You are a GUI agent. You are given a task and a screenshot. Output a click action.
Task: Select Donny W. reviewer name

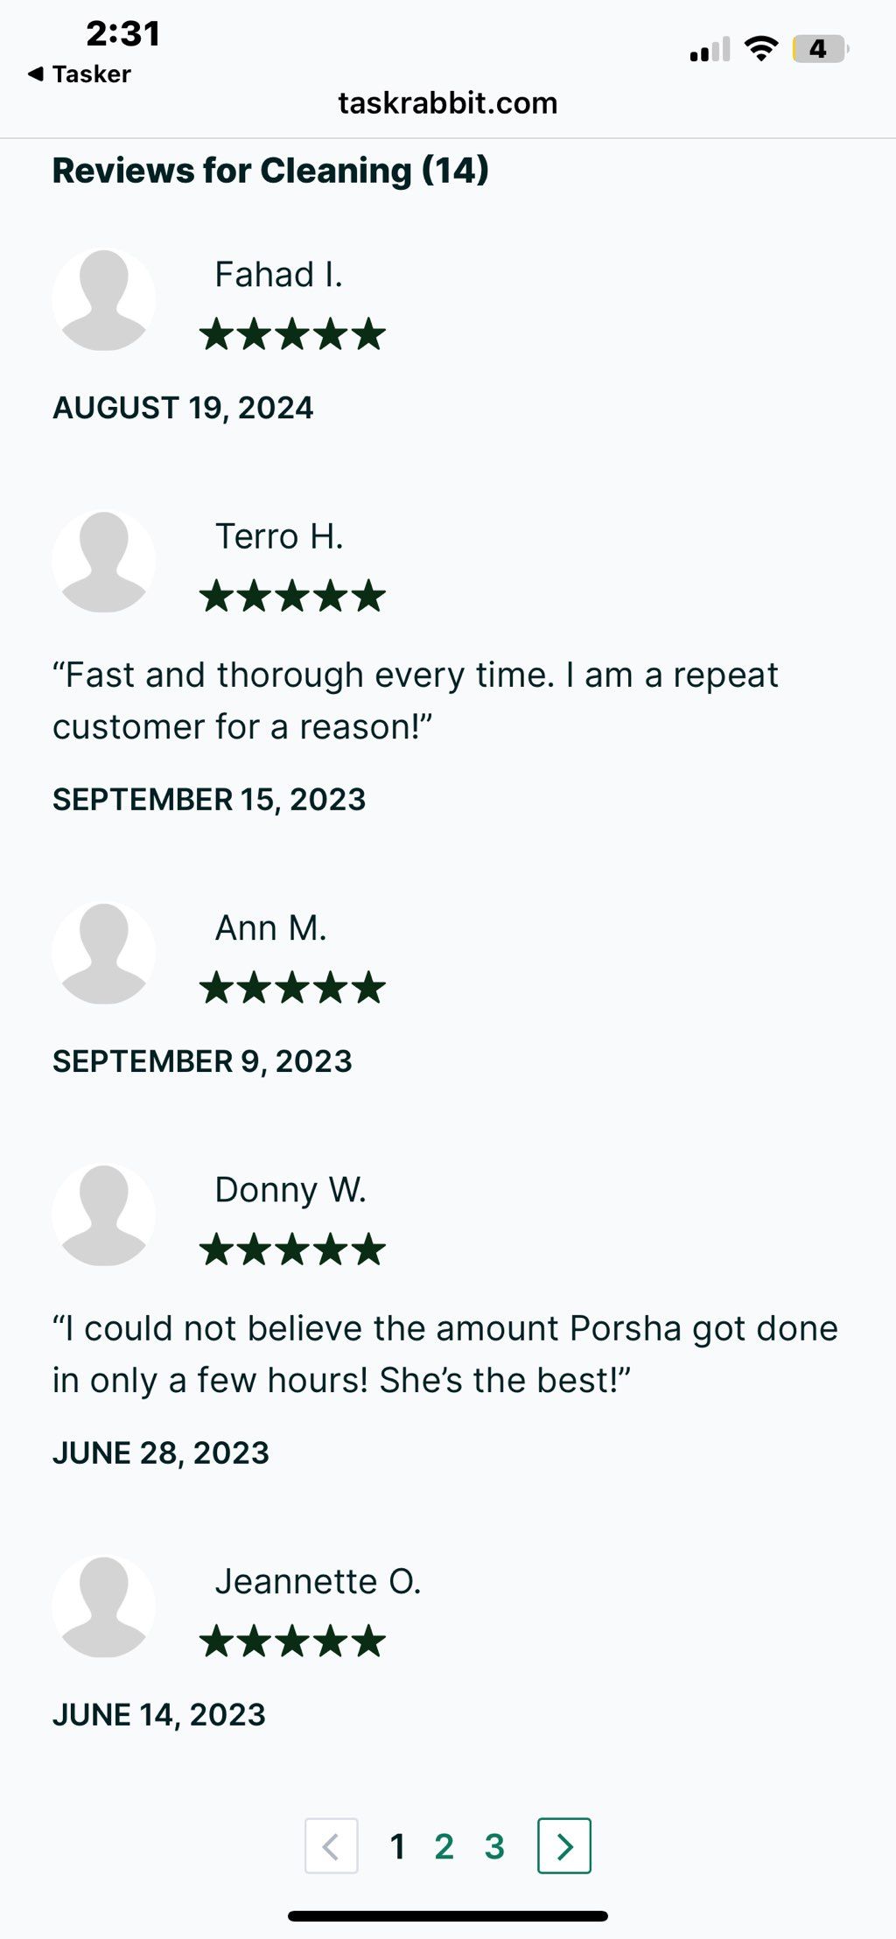coord(290,1190)
